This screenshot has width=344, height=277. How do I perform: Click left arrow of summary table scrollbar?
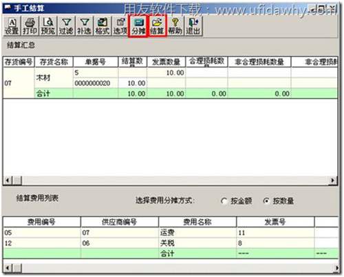click(x=8, y=180)
